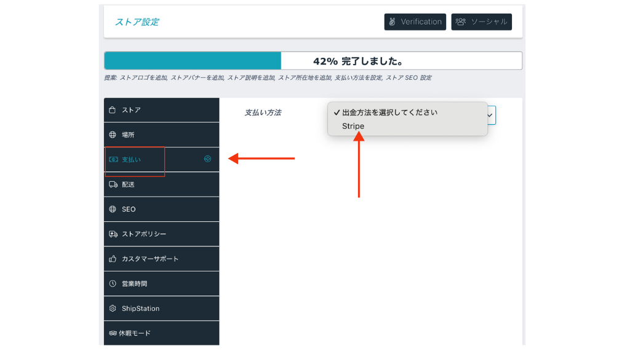Click the globe icon next to 場所
This screenshot has width=630, height=354.
point(113,134)
